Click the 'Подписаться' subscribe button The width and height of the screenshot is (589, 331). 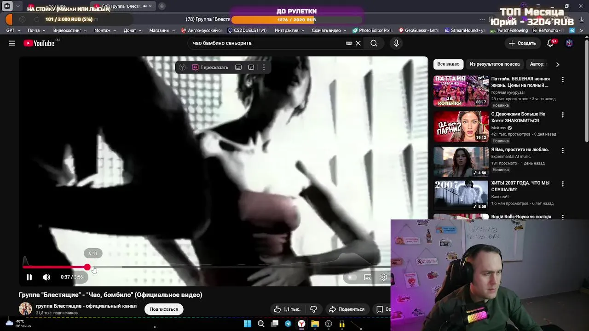pyautogui.click(x=164, y=309)
